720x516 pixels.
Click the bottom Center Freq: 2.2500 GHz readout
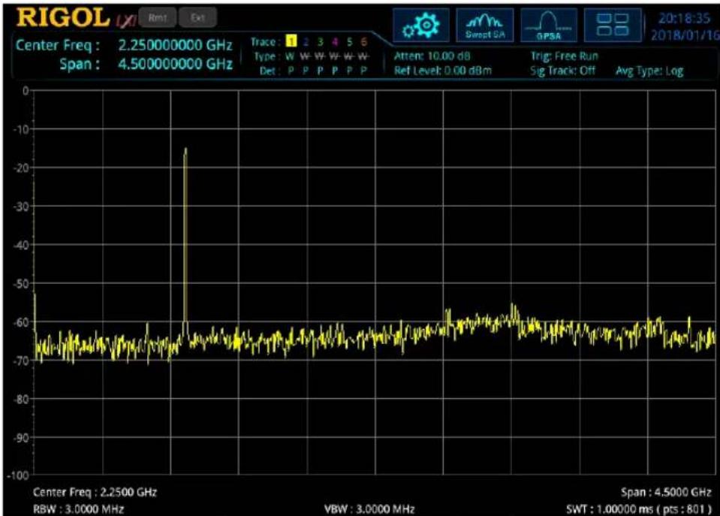pos(95,492)
